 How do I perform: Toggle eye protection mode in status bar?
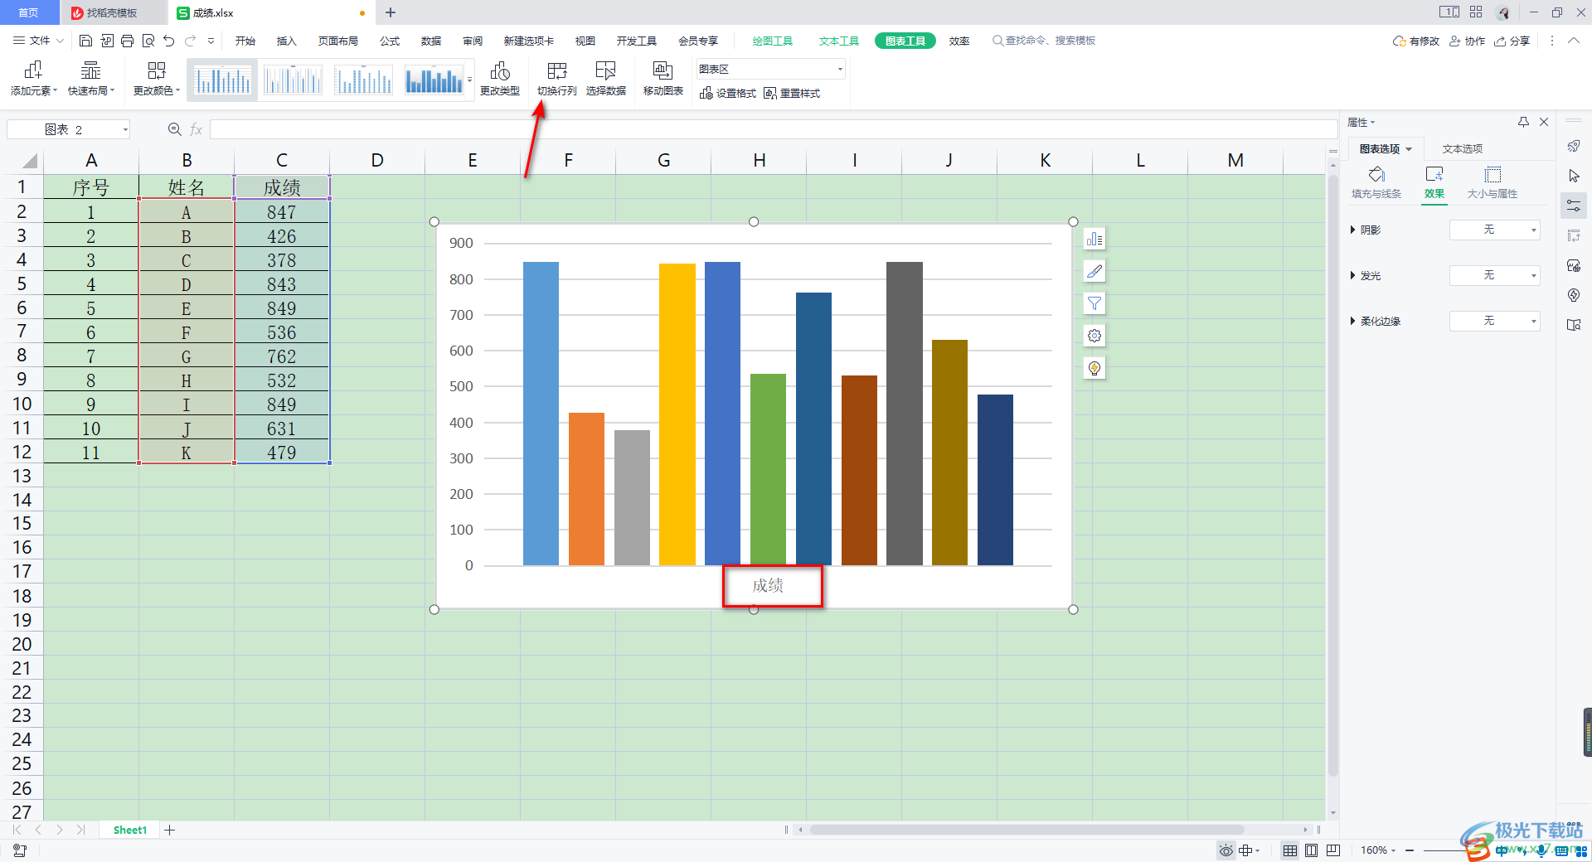pos(1226,850)
